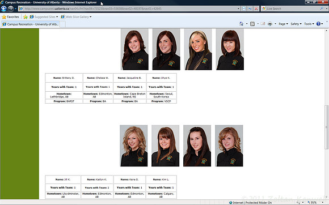This screenshot has height=205, width=329.
Task: Click the Compatibility View icon
Action: pos(244,8)
